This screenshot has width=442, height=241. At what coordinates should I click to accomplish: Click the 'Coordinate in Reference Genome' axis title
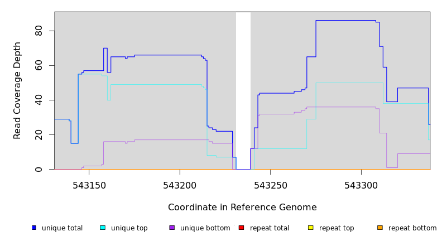click(x=242, y=208)
